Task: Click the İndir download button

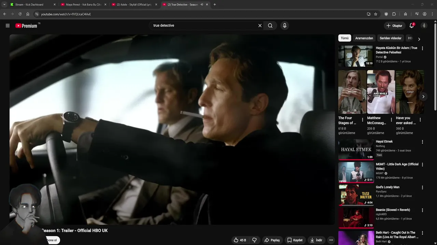Action: coord(316,240)
